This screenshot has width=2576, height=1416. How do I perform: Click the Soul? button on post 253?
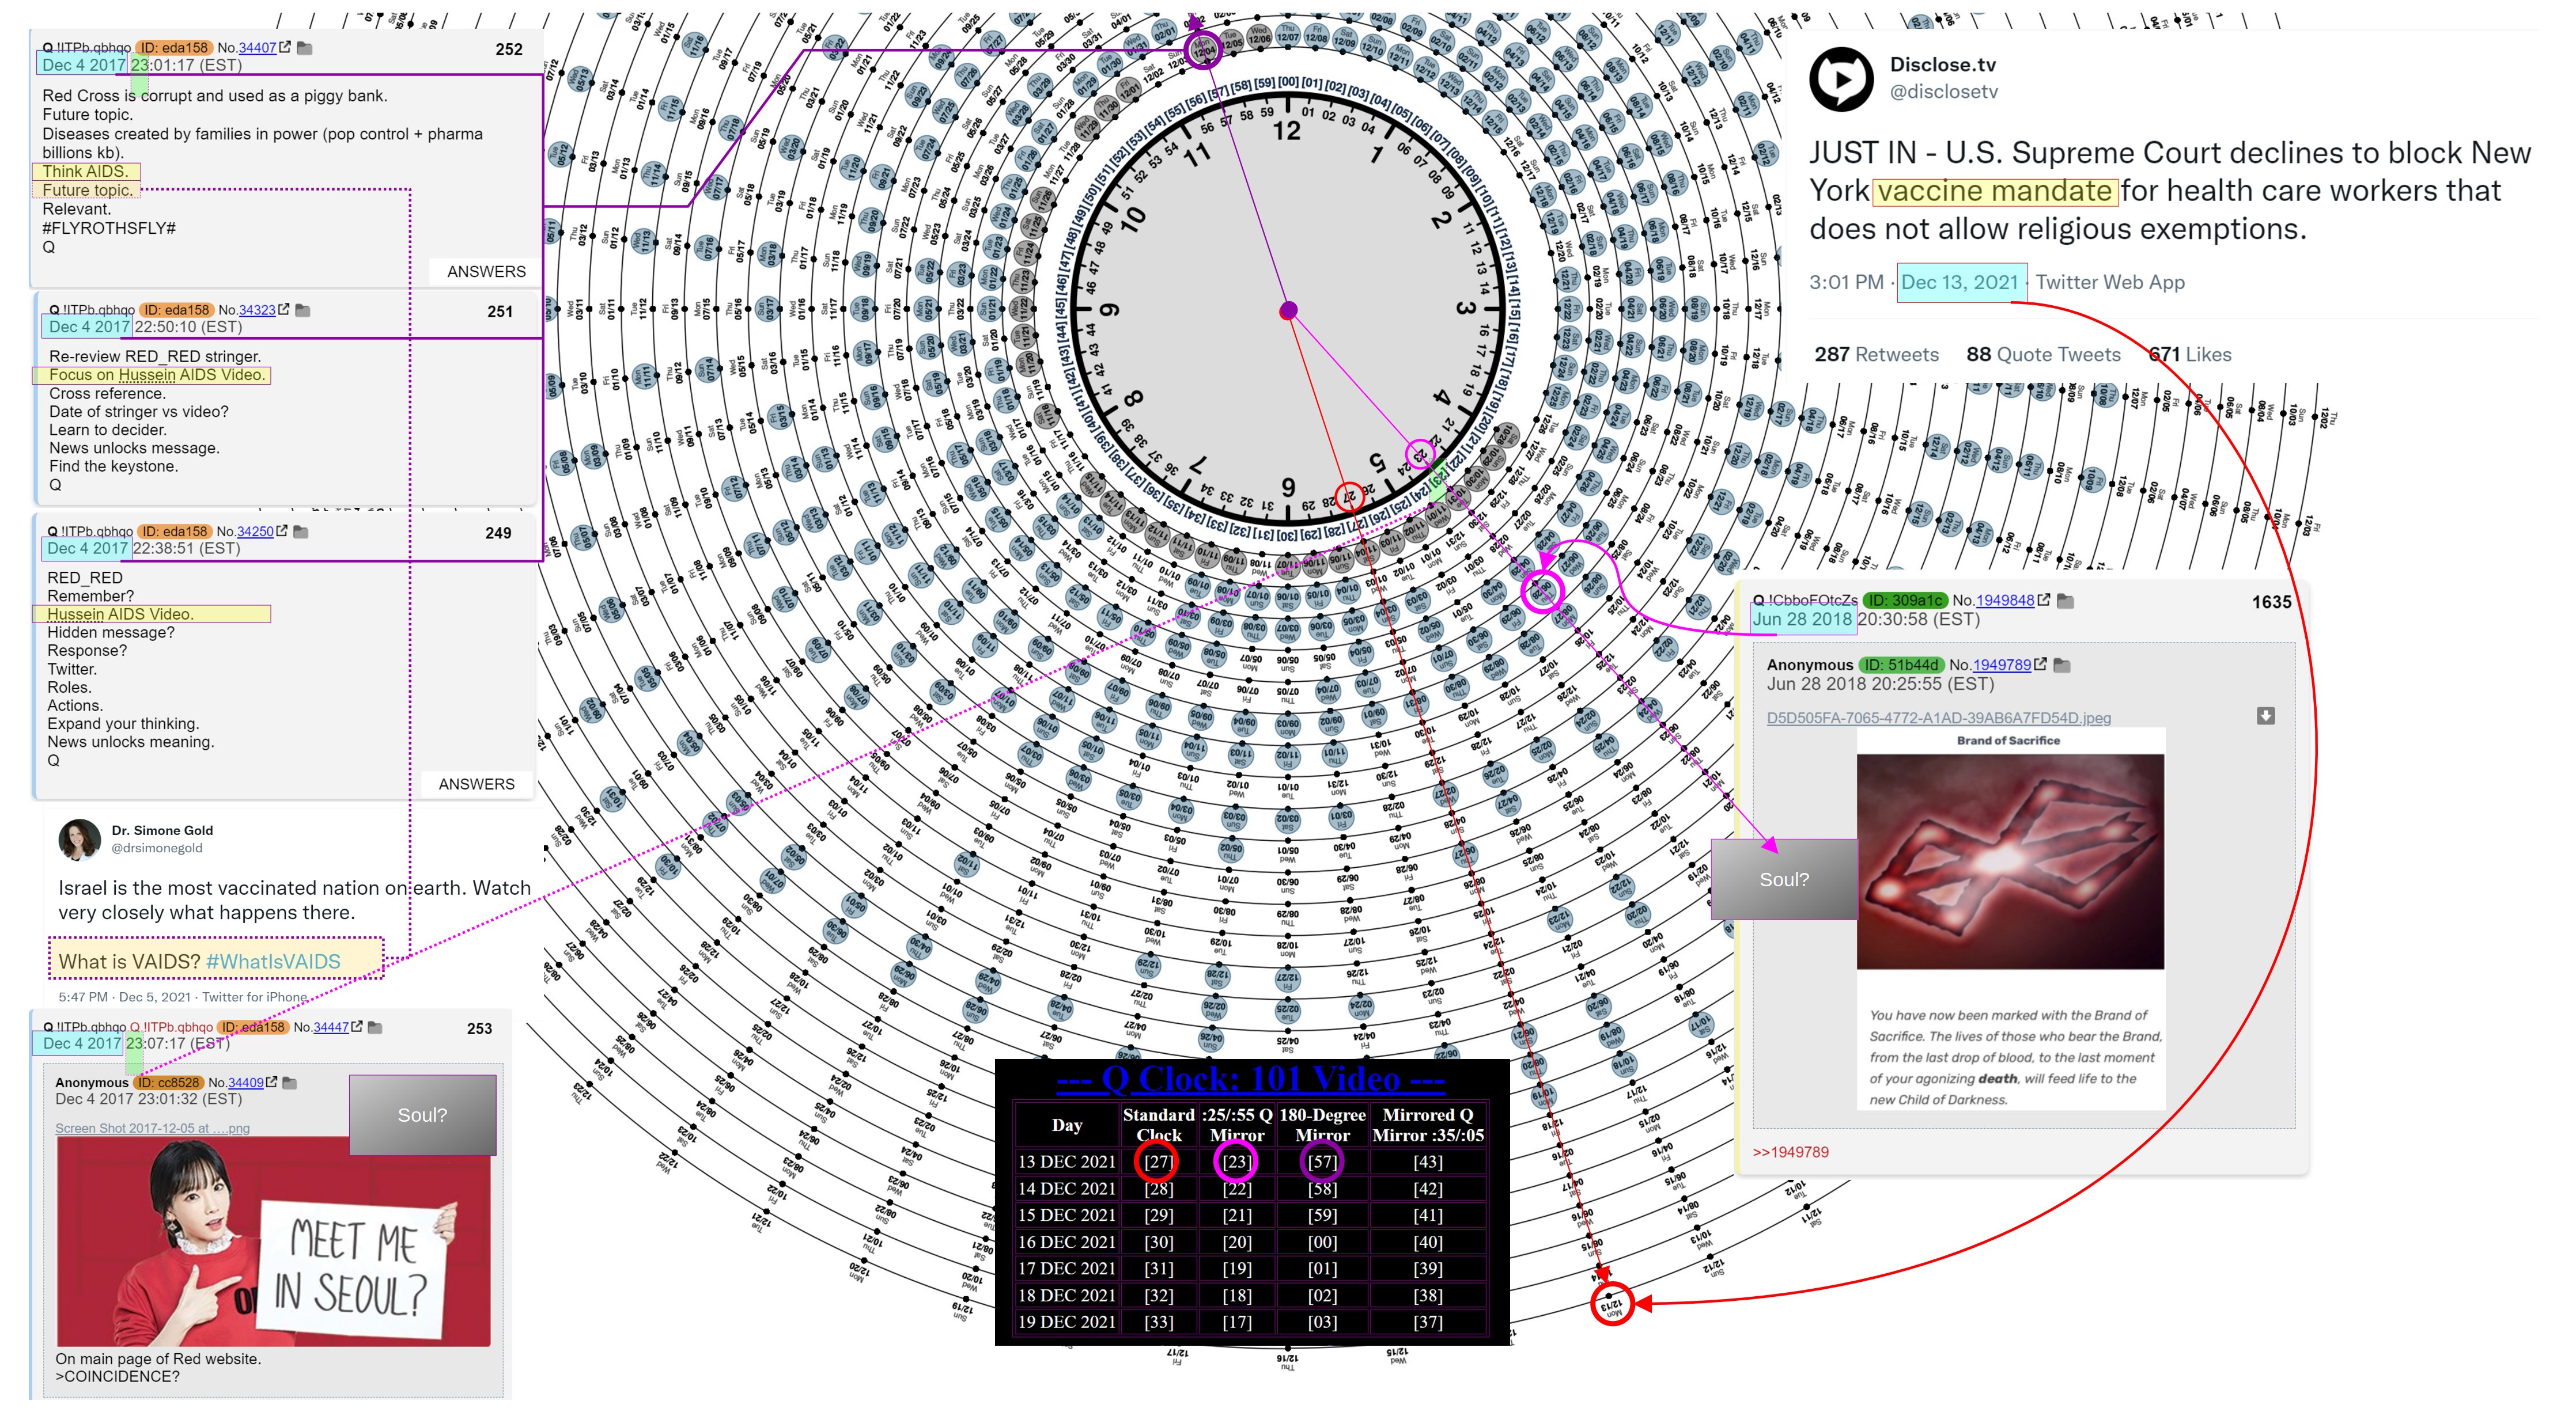(422, 1114)
